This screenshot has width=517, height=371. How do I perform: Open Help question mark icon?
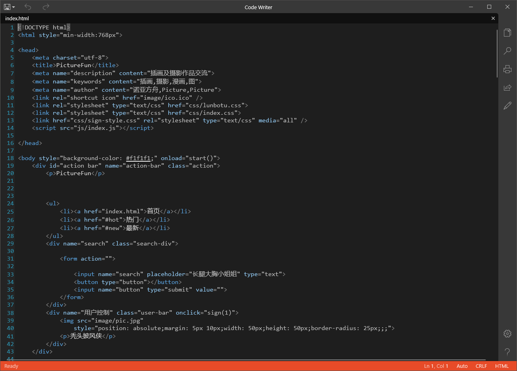coord(507,352)
